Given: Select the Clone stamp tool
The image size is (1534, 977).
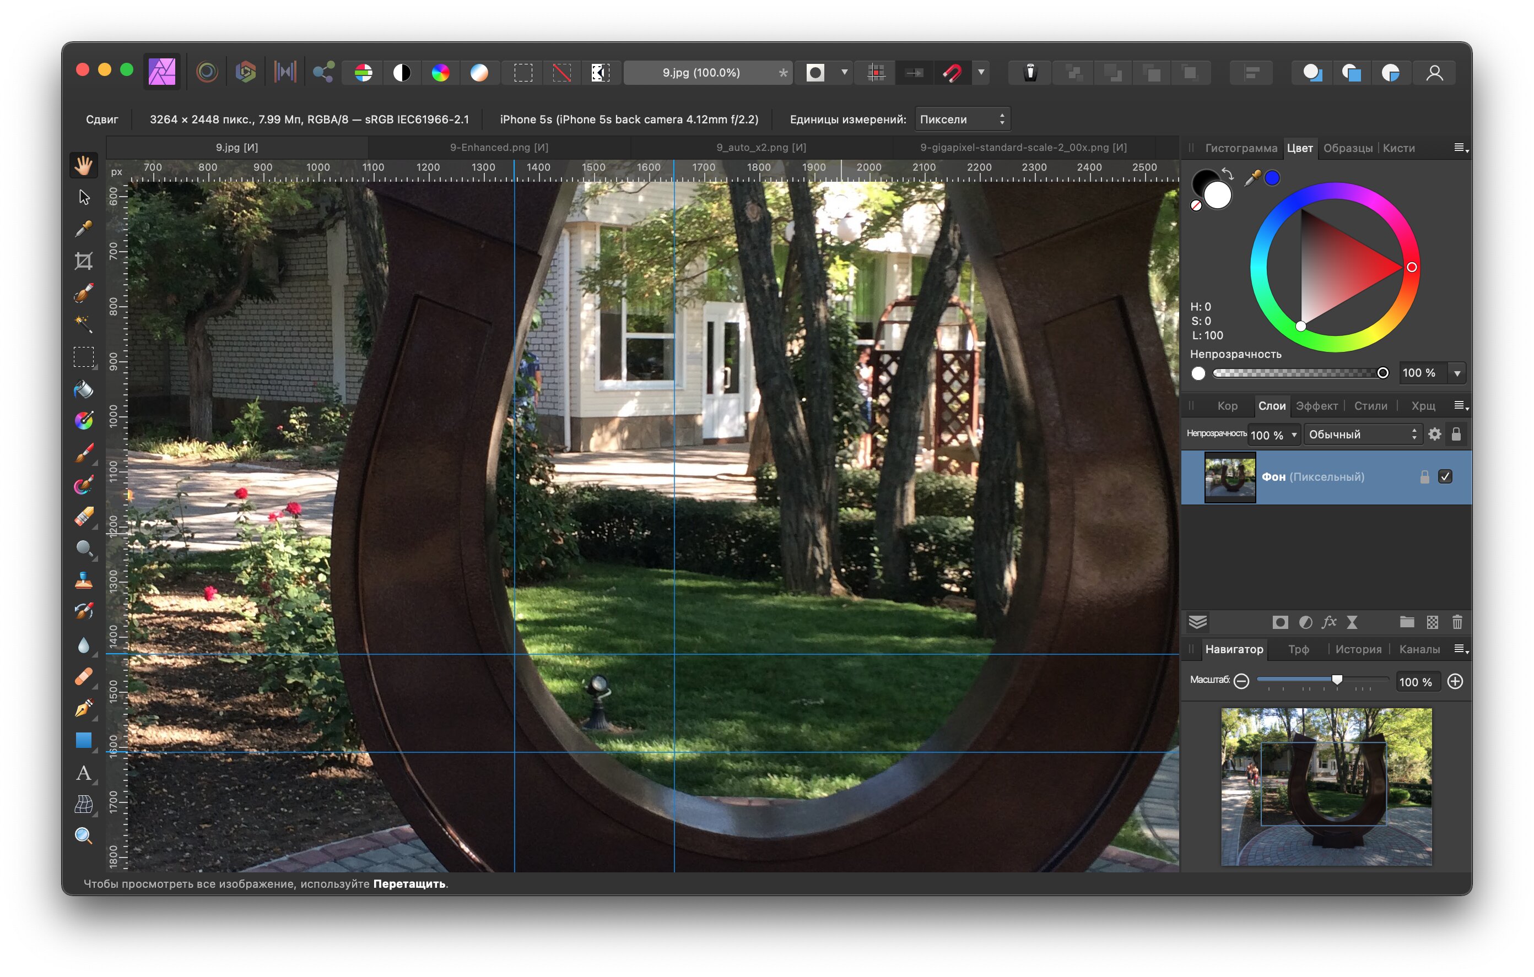Looking at the screenshot, I should pos(83,580).
